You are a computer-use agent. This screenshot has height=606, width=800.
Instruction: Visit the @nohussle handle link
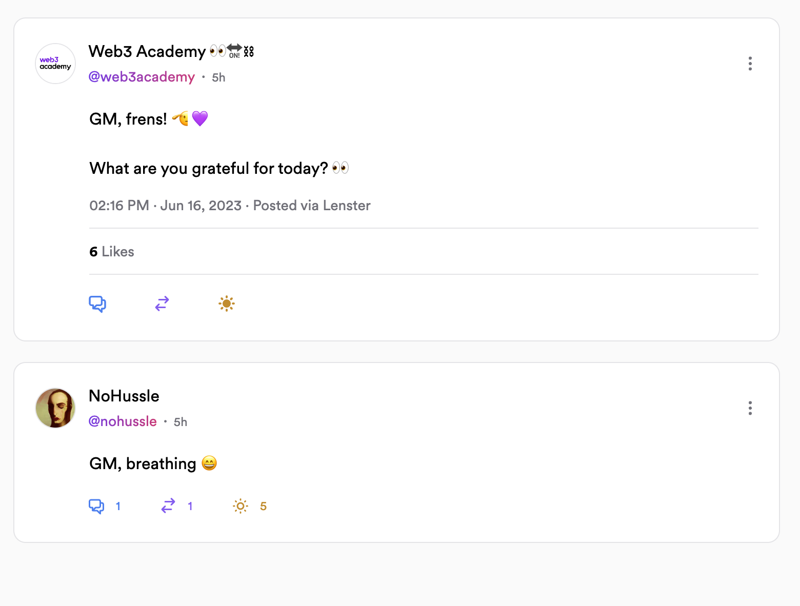[123, 421]
